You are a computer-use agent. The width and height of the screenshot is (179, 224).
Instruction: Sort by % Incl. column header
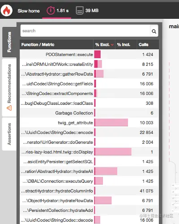[126, 44]
